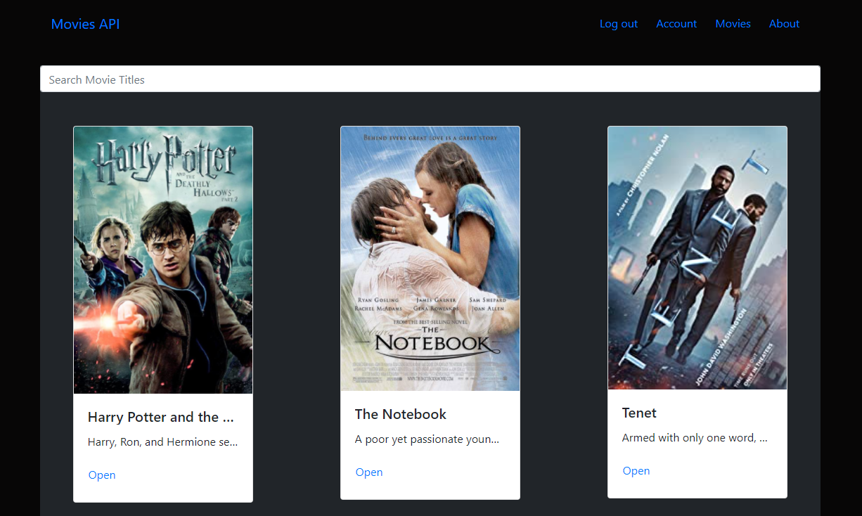Open the Movies nav link
Screen dimensions: 862x516
click(733, 24)
